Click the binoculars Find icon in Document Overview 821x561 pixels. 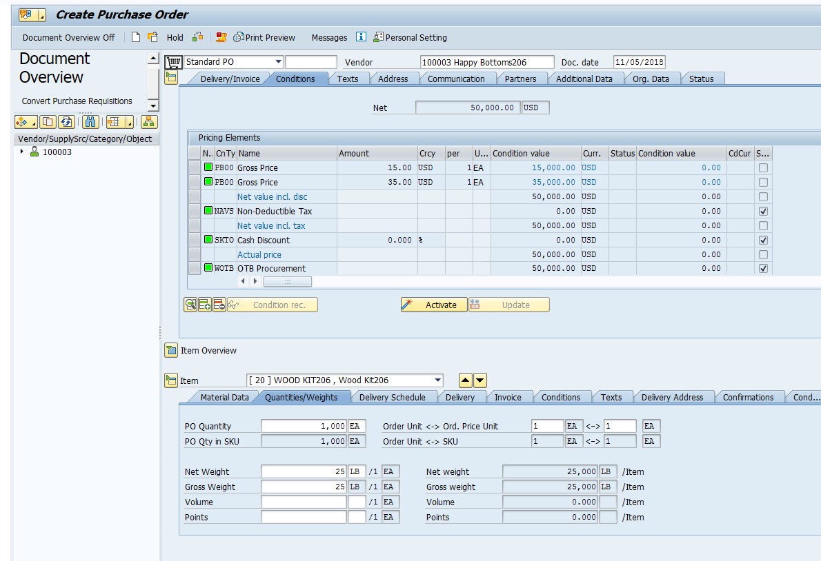(x=90, y=122)
